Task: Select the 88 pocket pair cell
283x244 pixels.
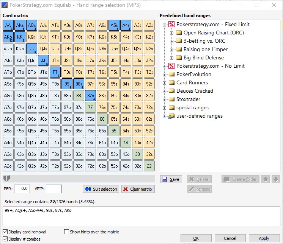Action: [79, 96]
